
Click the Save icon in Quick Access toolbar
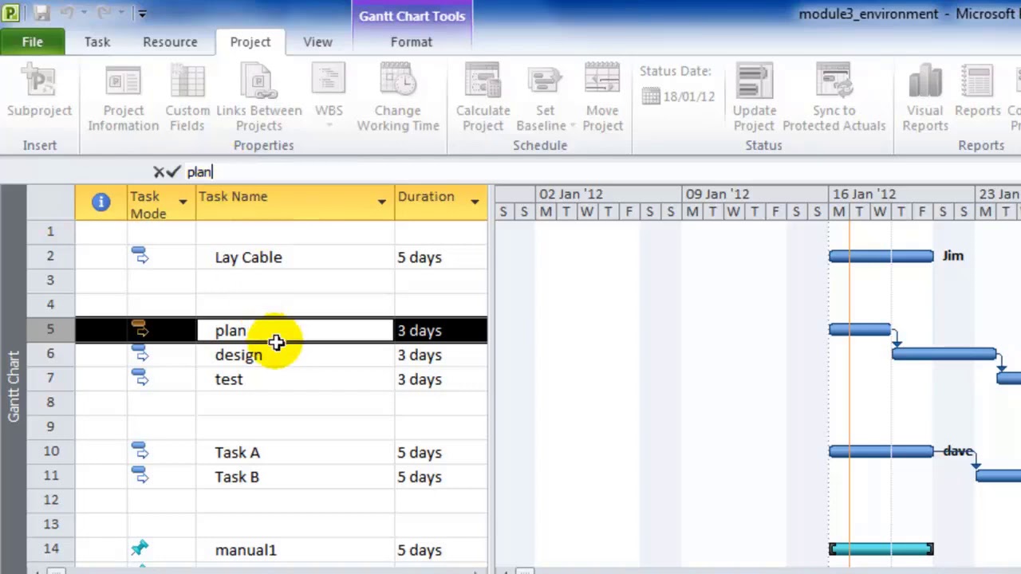(x=41, y=14)
